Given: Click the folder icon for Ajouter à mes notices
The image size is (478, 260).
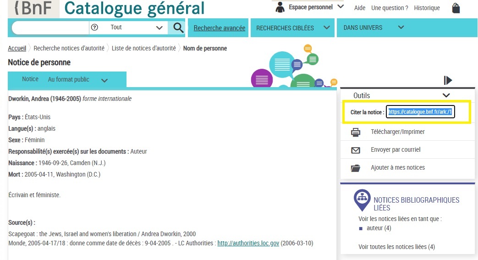Looking at the screenshot, I should tap(356, 168).
